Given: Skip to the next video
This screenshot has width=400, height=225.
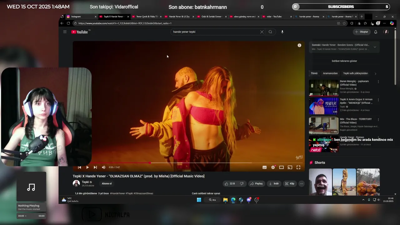Looking at the screenshot, I should point(95,167).
